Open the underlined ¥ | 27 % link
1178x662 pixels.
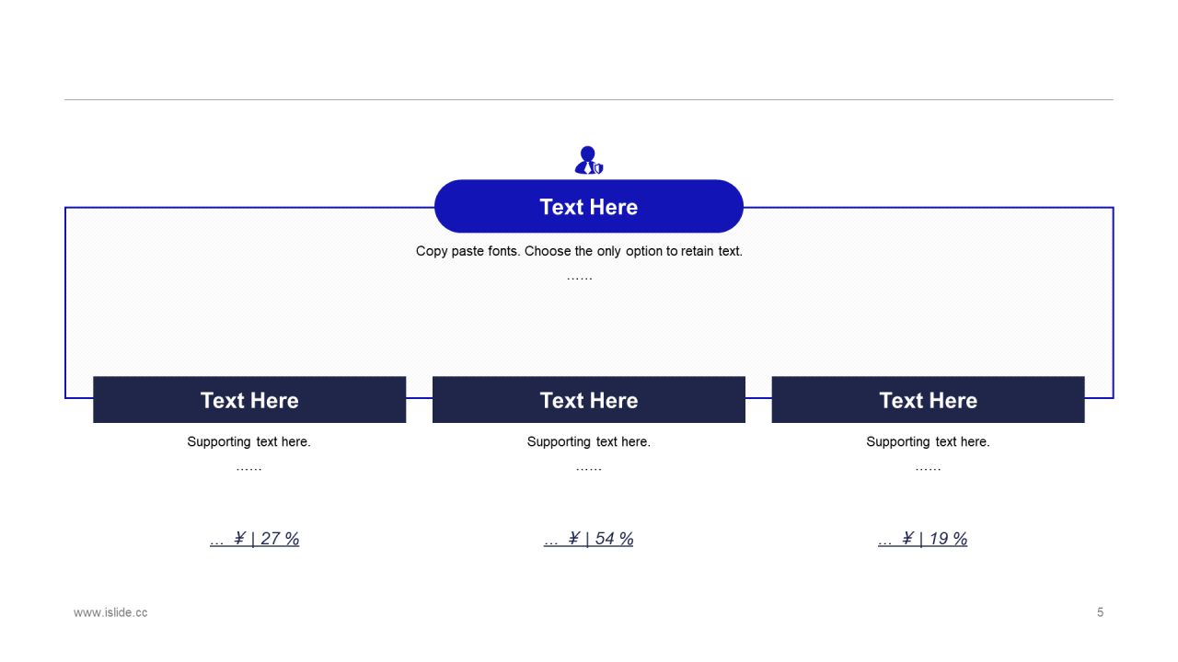point(255,539)
